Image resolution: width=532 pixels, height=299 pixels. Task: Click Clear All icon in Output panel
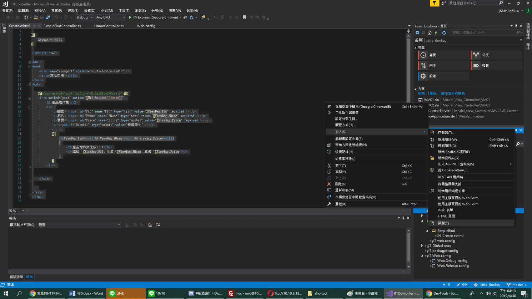coord(150,225)
